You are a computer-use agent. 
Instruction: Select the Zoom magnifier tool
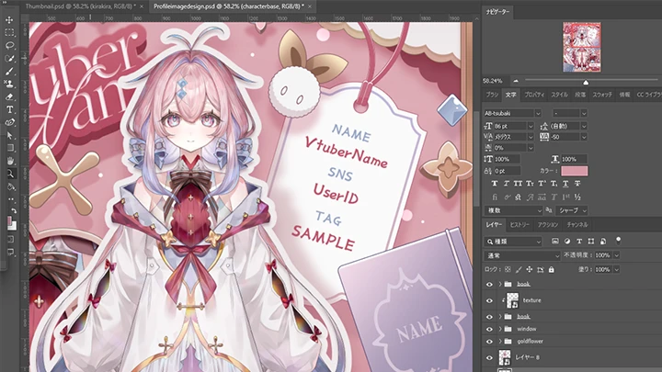[9, 174]
